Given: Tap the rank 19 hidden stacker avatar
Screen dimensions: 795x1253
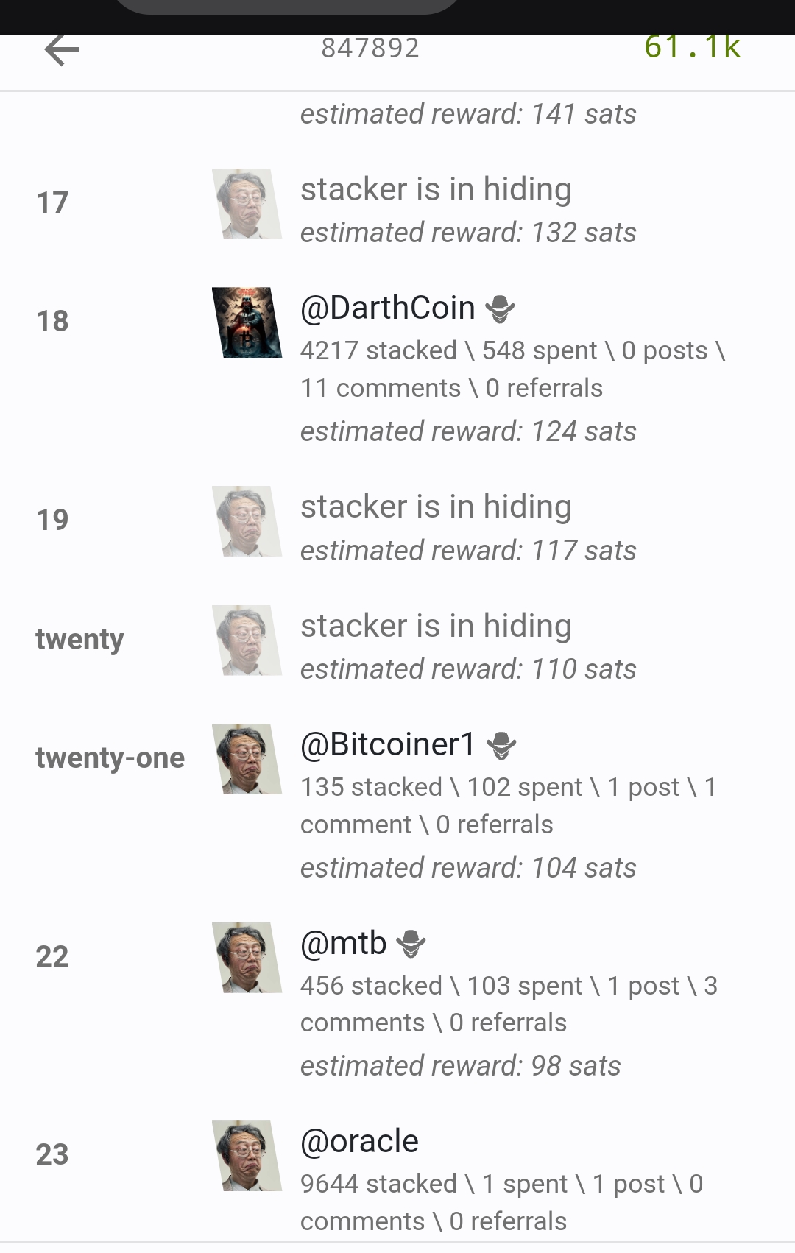Looking at the screenshot, I should click(247, 521).
